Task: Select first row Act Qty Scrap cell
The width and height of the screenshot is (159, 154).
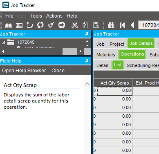Action: click(x=114, y=91)
